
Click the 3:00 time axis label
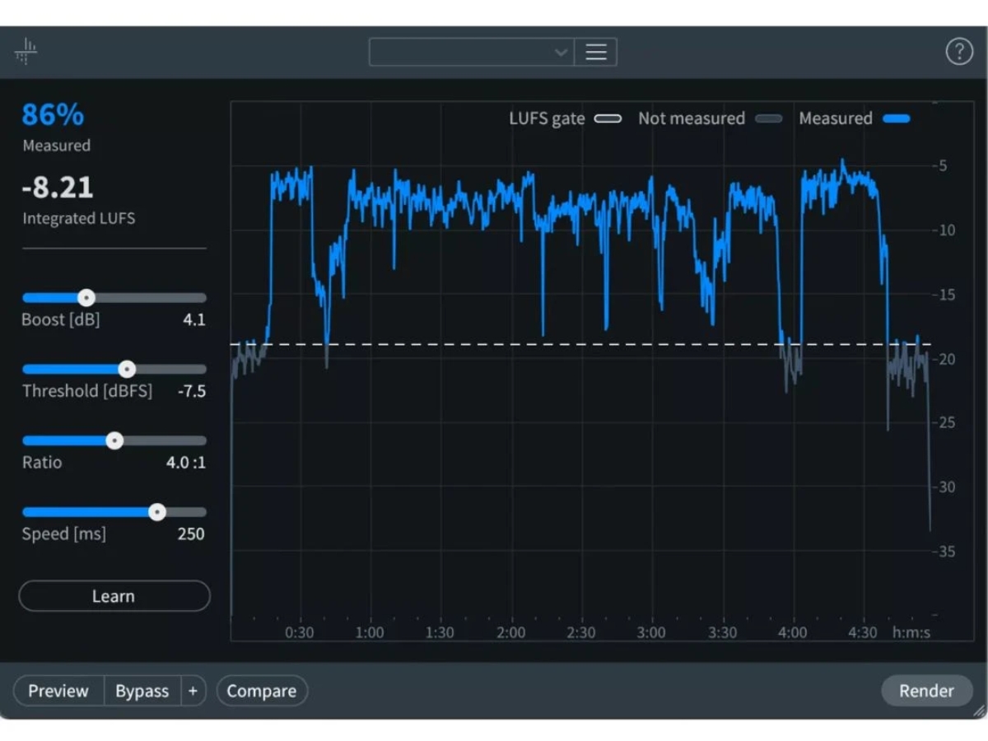[x=651, y=632]
